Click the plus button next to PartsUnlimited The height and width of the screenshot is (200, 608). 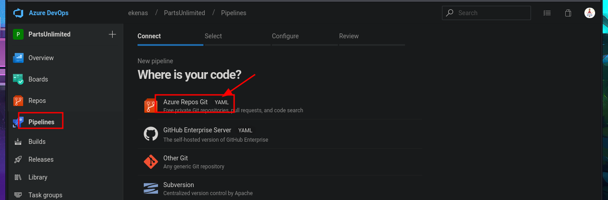pyautogui.click(x=113, y=34)
